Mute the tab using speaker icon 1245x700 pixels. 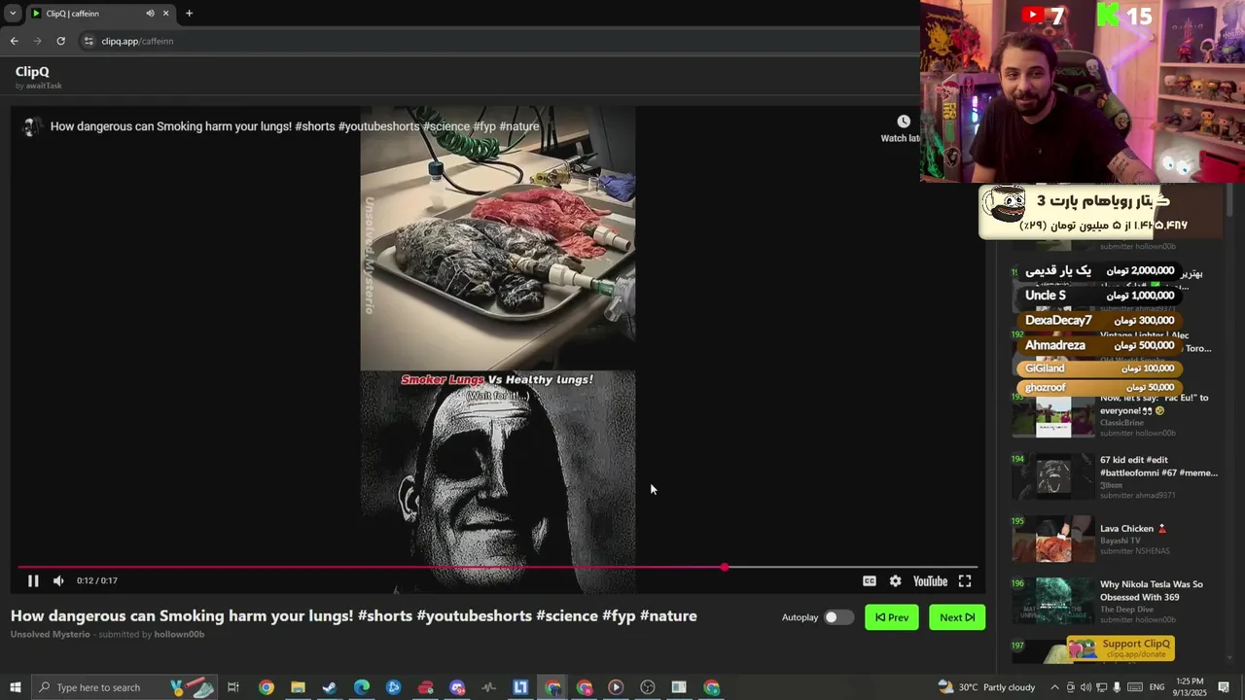click(x=150, y=14)
